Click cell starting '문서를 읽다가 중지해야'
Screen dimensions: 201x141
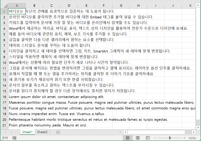17,91
